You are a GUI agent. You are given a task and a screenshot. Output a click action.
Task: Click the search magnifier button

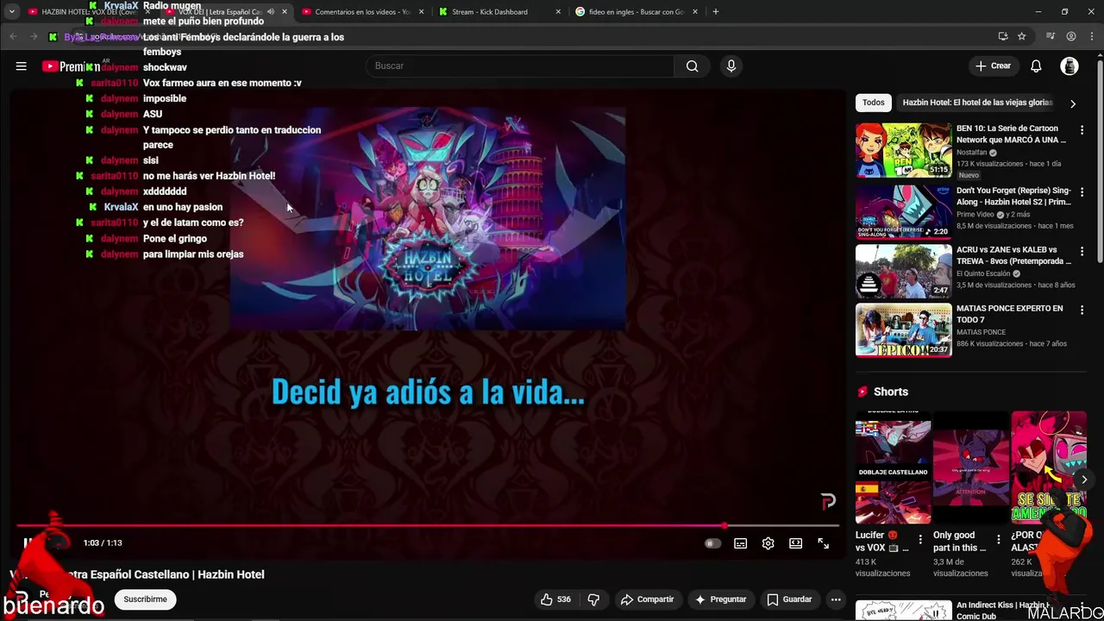click(x=692, y=66)
